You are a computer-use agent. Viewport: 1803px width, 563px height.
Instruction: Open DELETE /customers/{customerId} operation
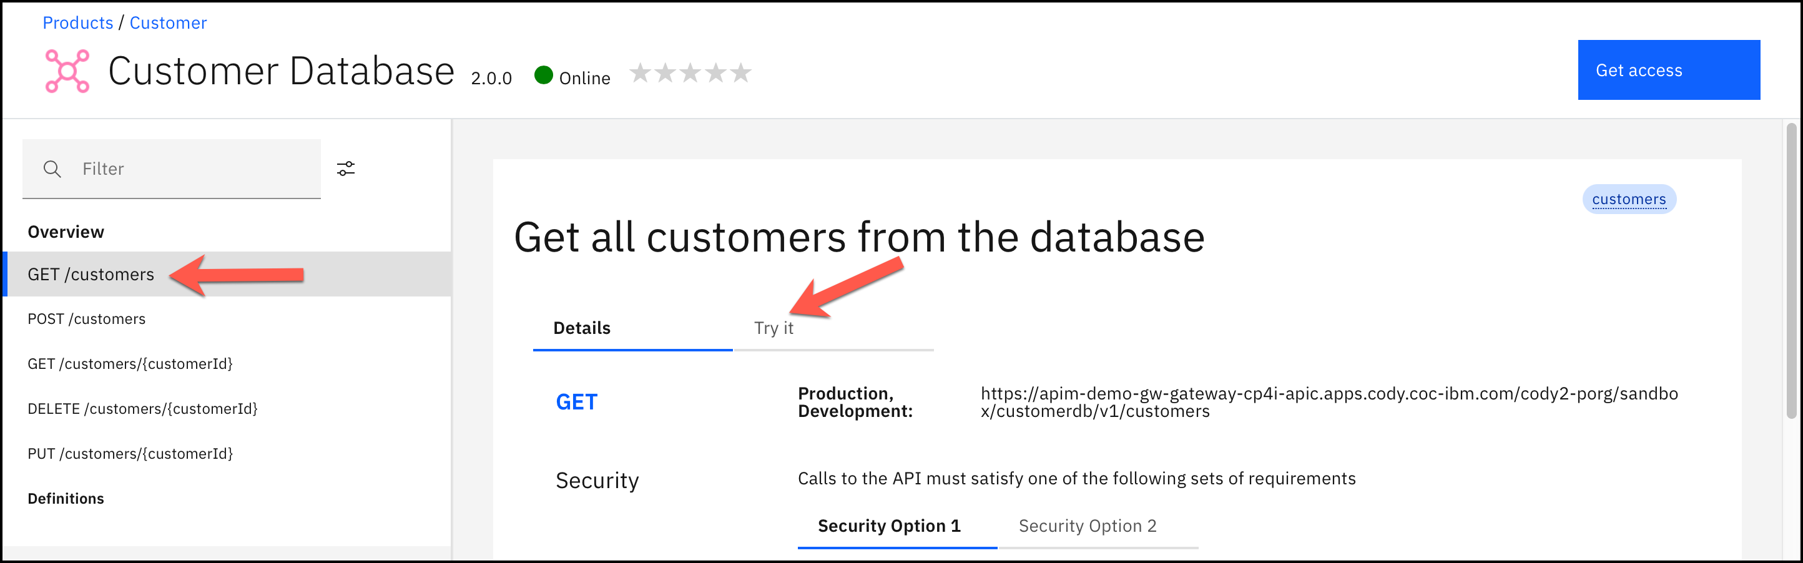[x=143, y=408]
